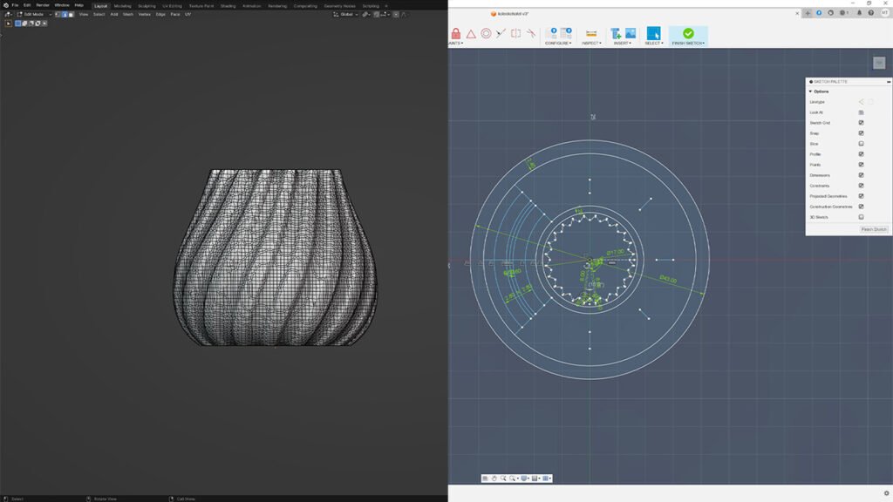Switch to the Sculpting workspace tab

click(x=147, y=5)
